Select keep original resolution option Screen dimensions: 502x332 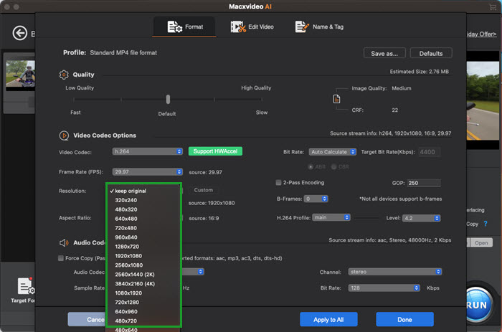tap(143, 191)
